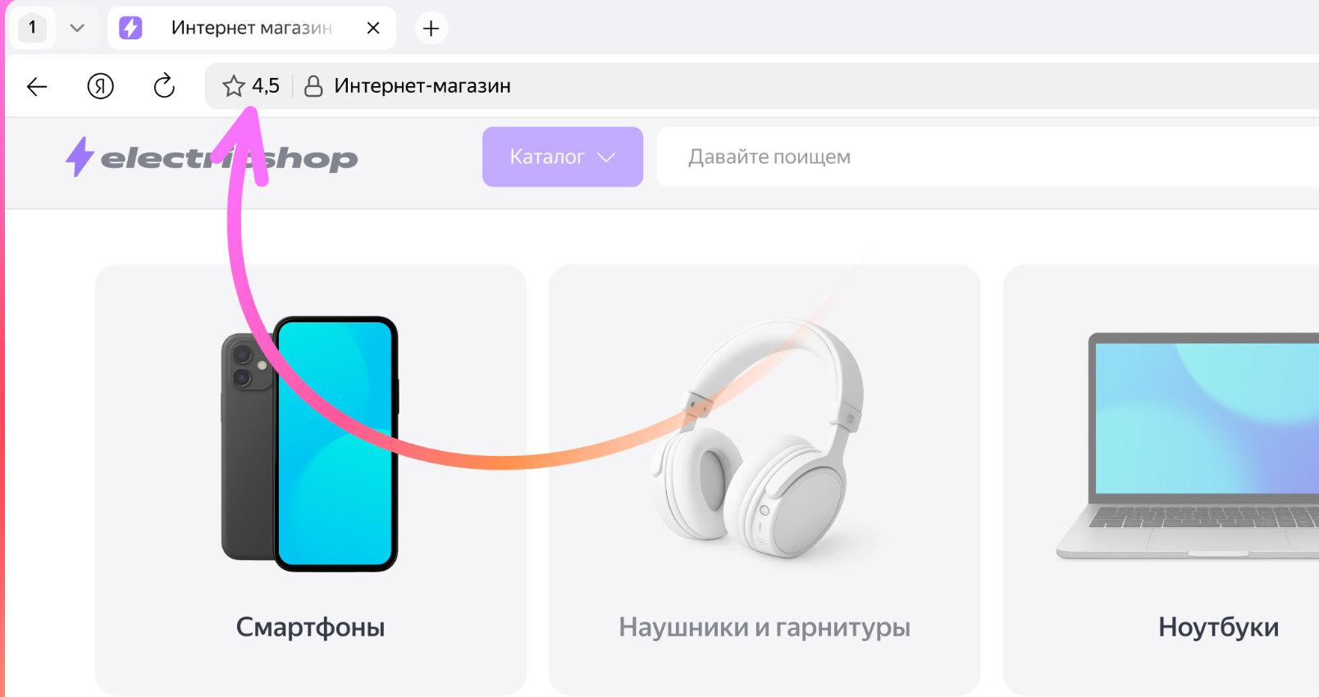
Task: Open the Каталог dropdown
Action: pos(563,157)
